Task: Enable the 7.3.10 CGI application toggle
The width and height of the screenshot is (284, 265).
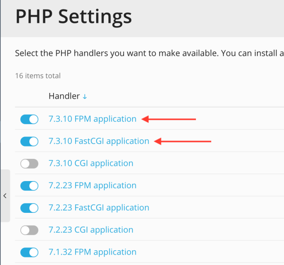Action: 29,164
